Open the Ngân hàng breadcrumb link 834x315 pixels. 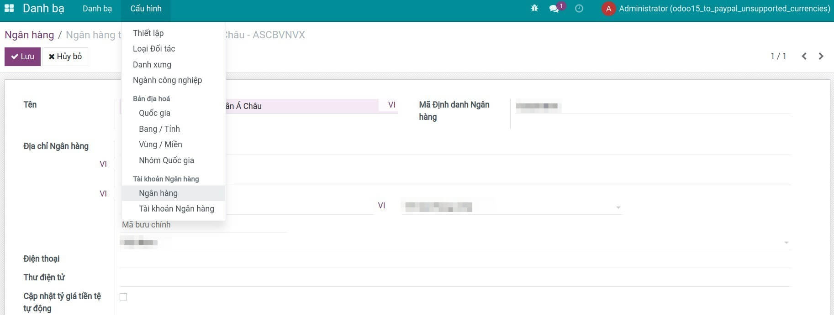pos(29,35)
